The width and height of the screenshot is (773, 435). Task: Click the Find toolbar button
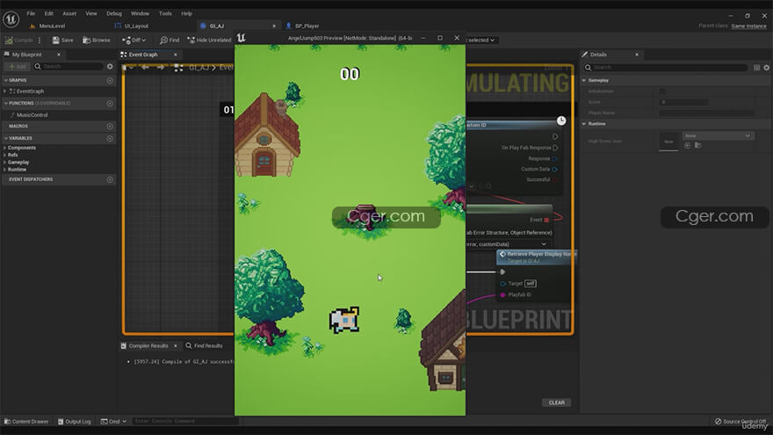click(170, 40)
